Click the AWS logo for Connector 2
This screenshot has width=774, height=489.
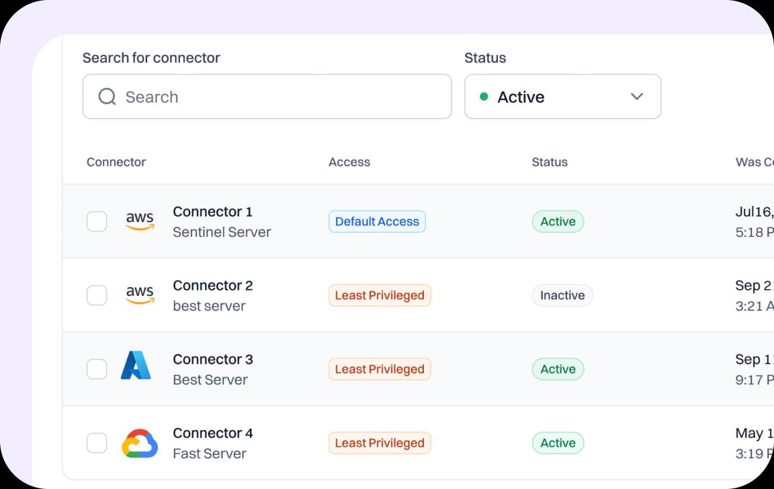140,295
